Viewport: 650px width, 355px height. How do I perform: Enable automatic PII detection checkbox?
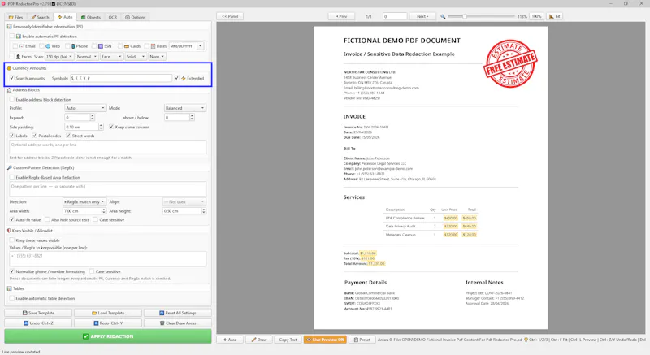12,37
